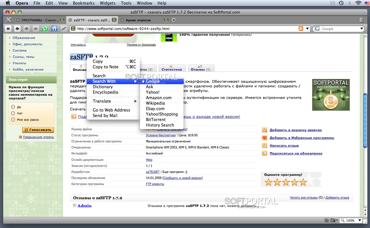Screen dimensions: 370x228
Task: Open the Предыдущие опросы link
Action: tap(38, 137)
